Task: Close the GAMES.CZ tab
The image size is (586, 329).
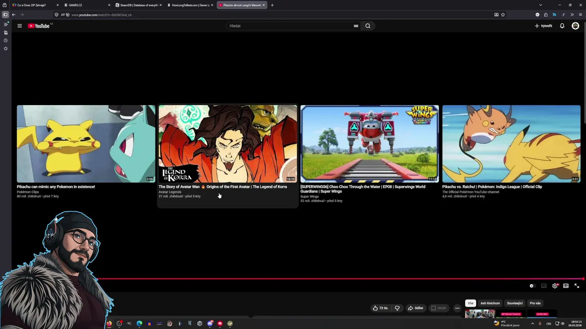Action: tap(109, 5)
